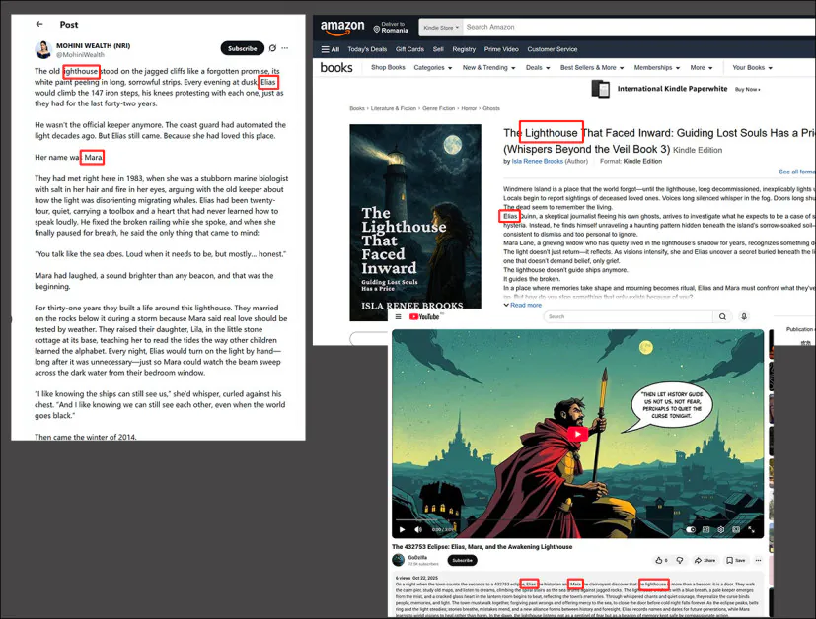Open Gift Cards in Amazon nav
The width and height of the screenshot is (816, 619).
[x=409, y=49]
